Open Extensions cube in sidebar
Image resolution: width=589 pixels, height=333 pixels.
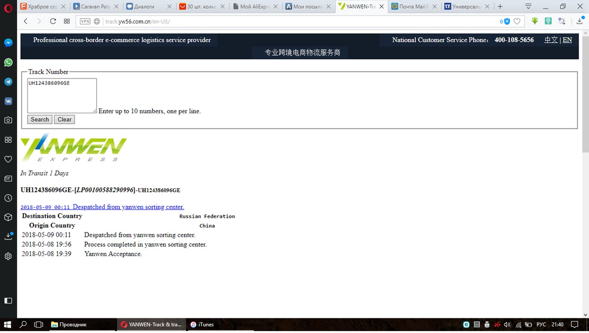(8, 217)
